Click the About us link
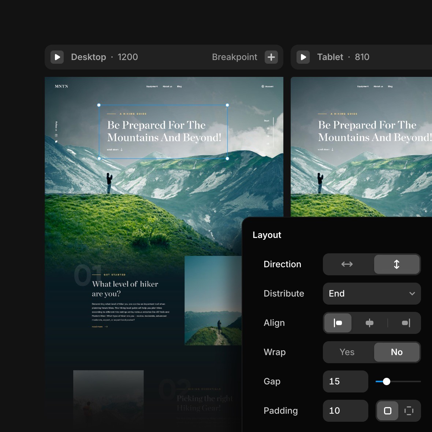 (167, 86)
